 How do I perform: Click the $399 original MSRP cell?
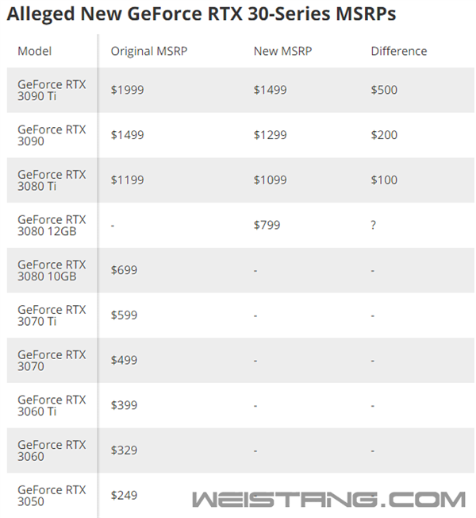pos(124,405)
